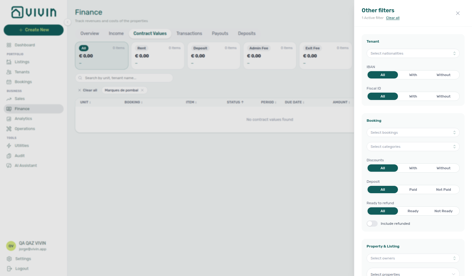The width and height of the screenshot is (472, 276).
Task: Open the Select bookings dropdown
Action: click(413, 132)
